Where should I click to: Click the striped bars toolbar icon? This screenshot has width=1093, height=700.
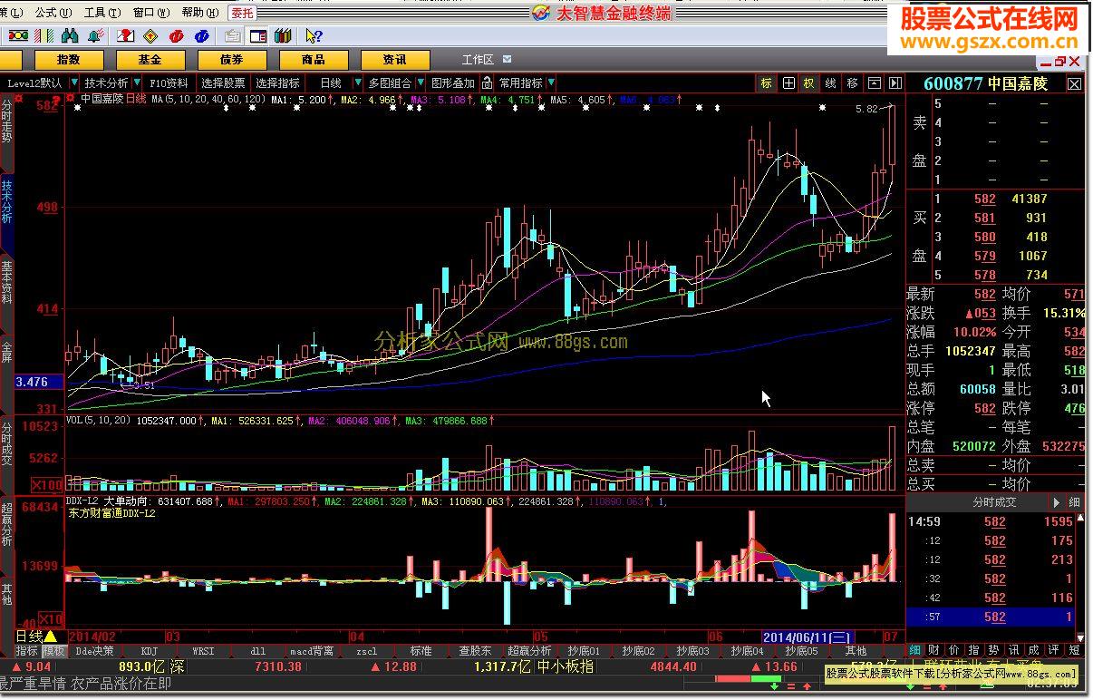(44, 36)
